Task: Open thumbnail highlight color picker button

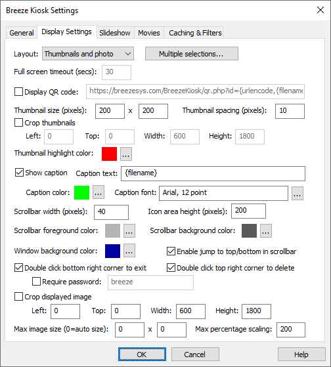Action: [x=126, y=154]
